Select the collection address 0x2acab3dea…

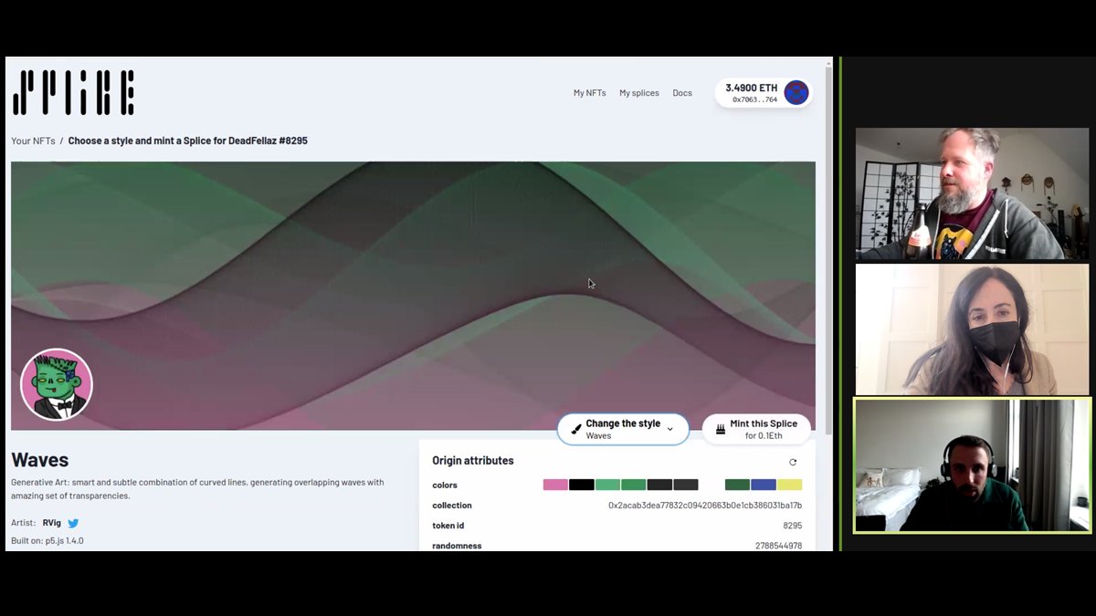point(705,506)
